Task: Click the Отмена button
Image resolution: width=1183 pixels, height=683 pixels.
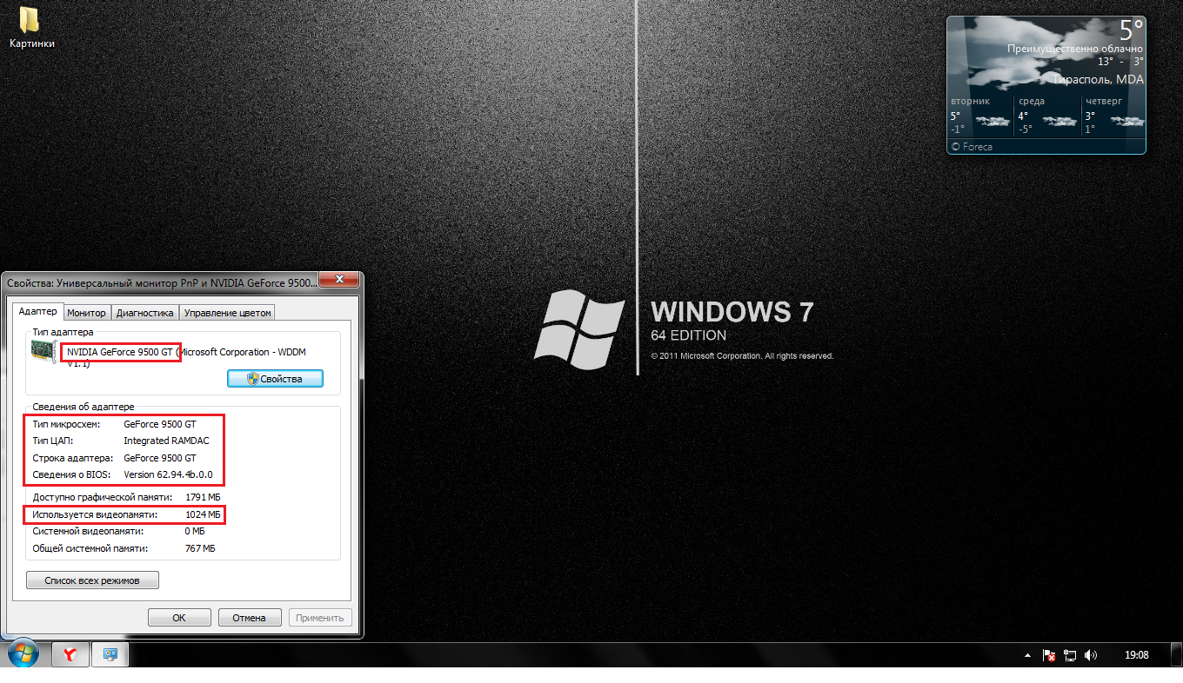Action: pos(249,618)
